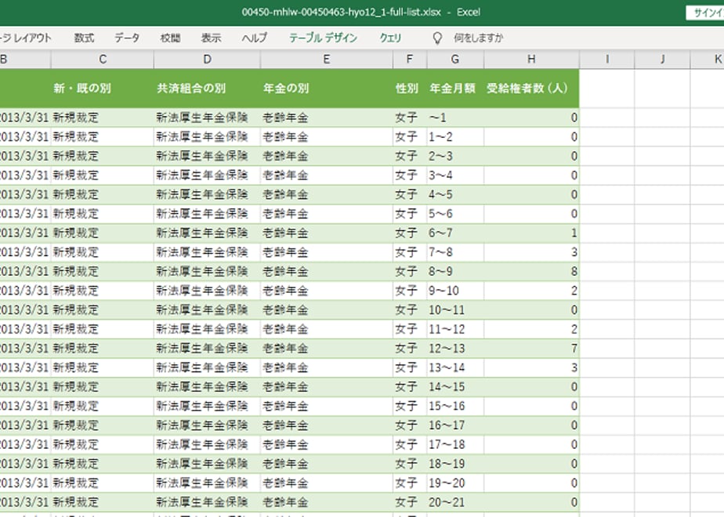Select column C header
The image size is (724, 517).
click(x=103, y=59)
